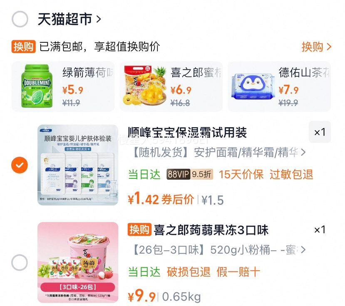
Task: Select all items from 天猫超市 store
Action: 20,19
